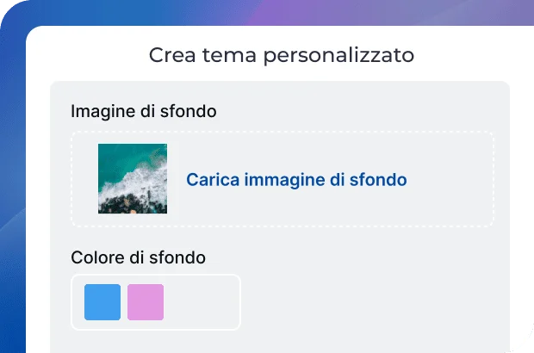Click the purple gradient backdrop above the dialog
This screenshot has width=534, height=353.
pos(345,12)
